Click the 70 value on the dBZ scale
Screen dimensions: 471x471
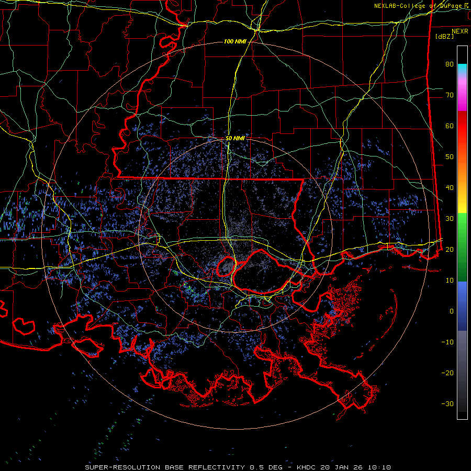click(x=450, y=95)
